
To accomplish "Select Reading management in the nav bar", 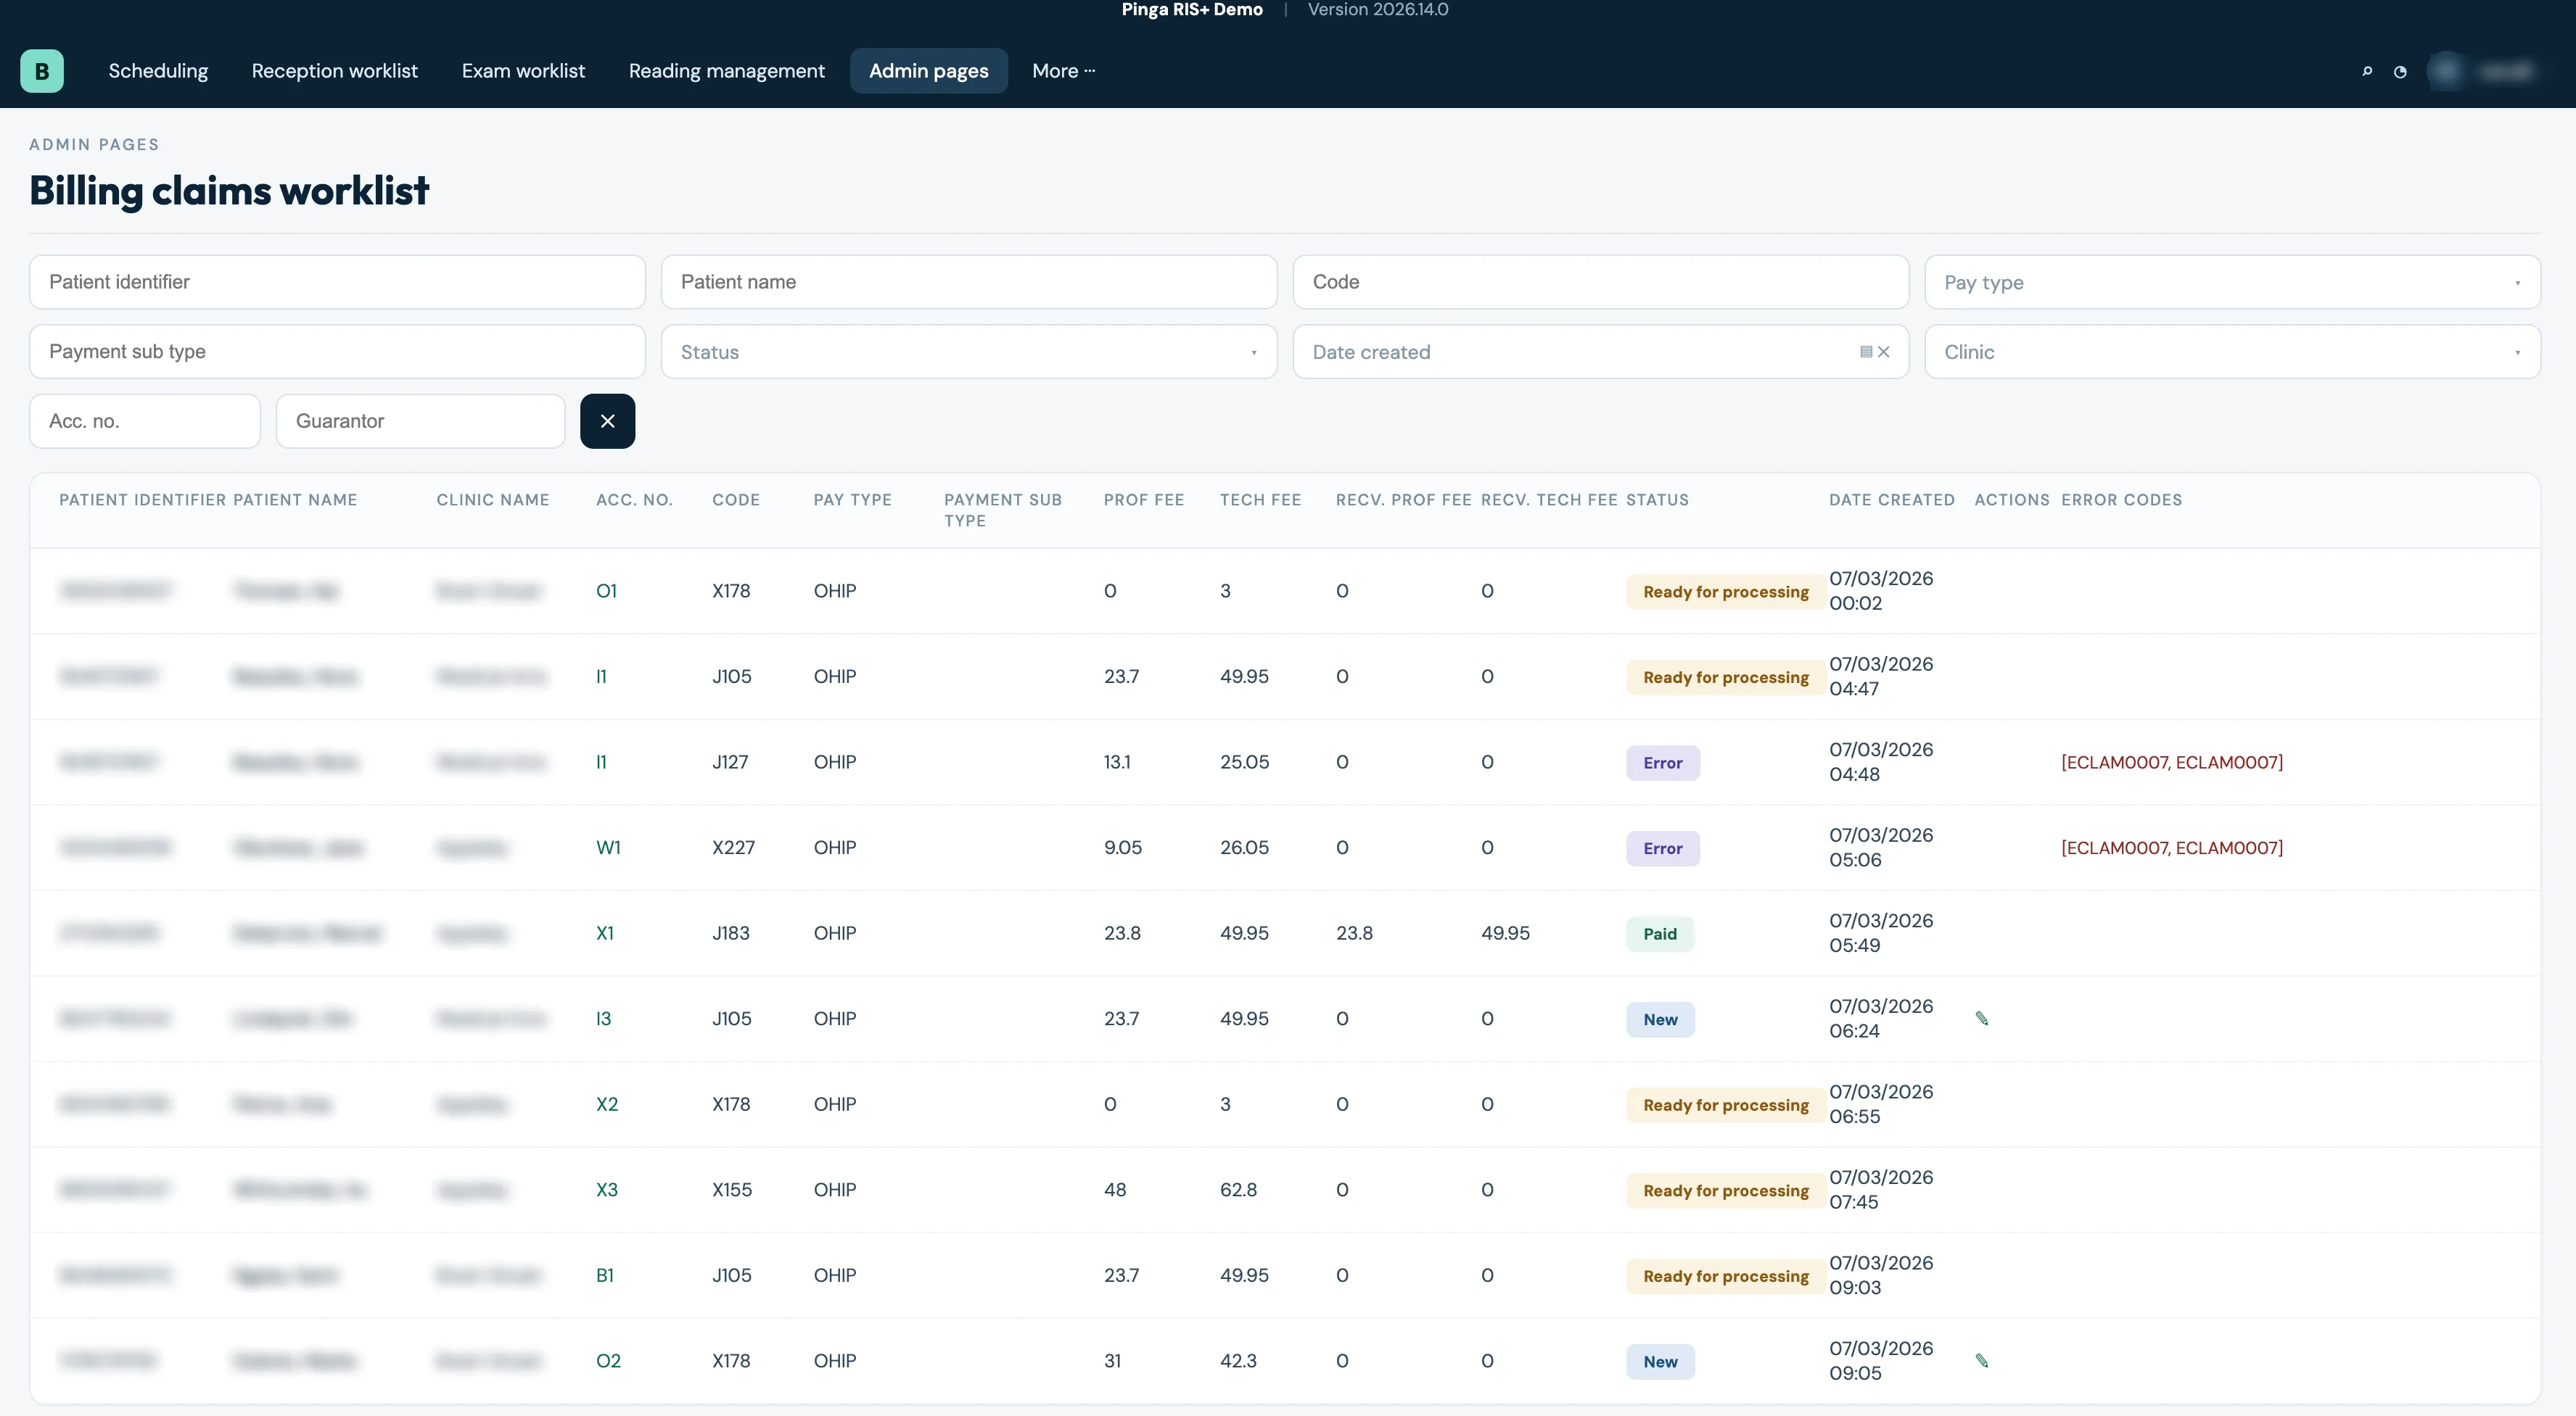I will pos(727,71).
